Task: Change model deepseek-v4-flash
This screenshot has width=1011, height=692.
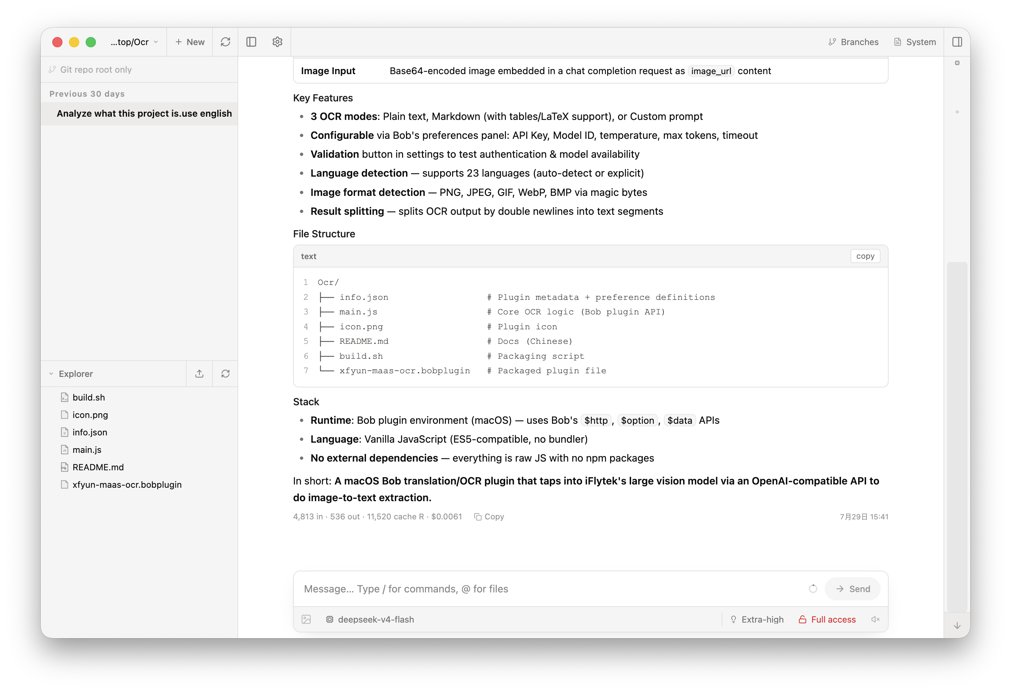Action: 370,619
